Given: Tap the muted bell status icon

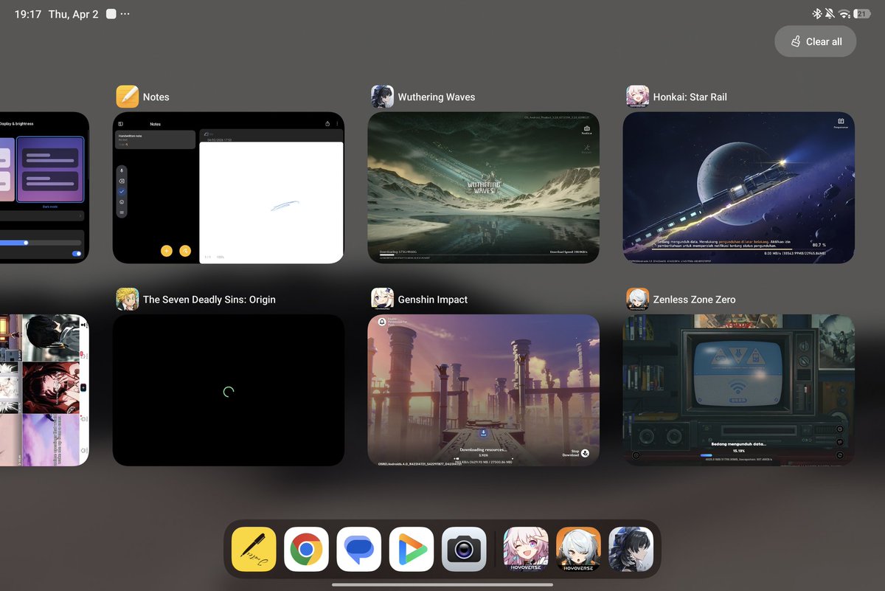Looking at the screenshot, I should (x=830, y=14).
